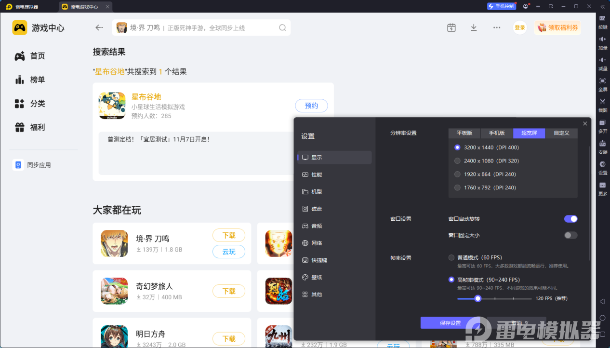Click the search magnifier icon
Screen dimensions: 610x348
tap(282, 28)
